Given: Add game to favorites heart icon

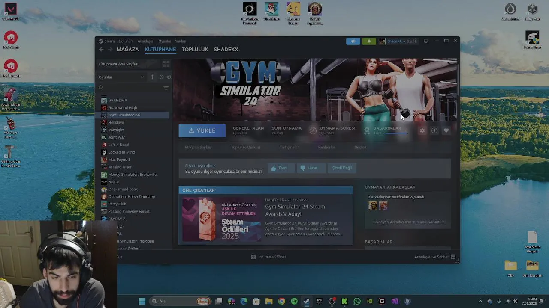Looking at the screenshot, I should pyautogui.click(x=446, y=131).
